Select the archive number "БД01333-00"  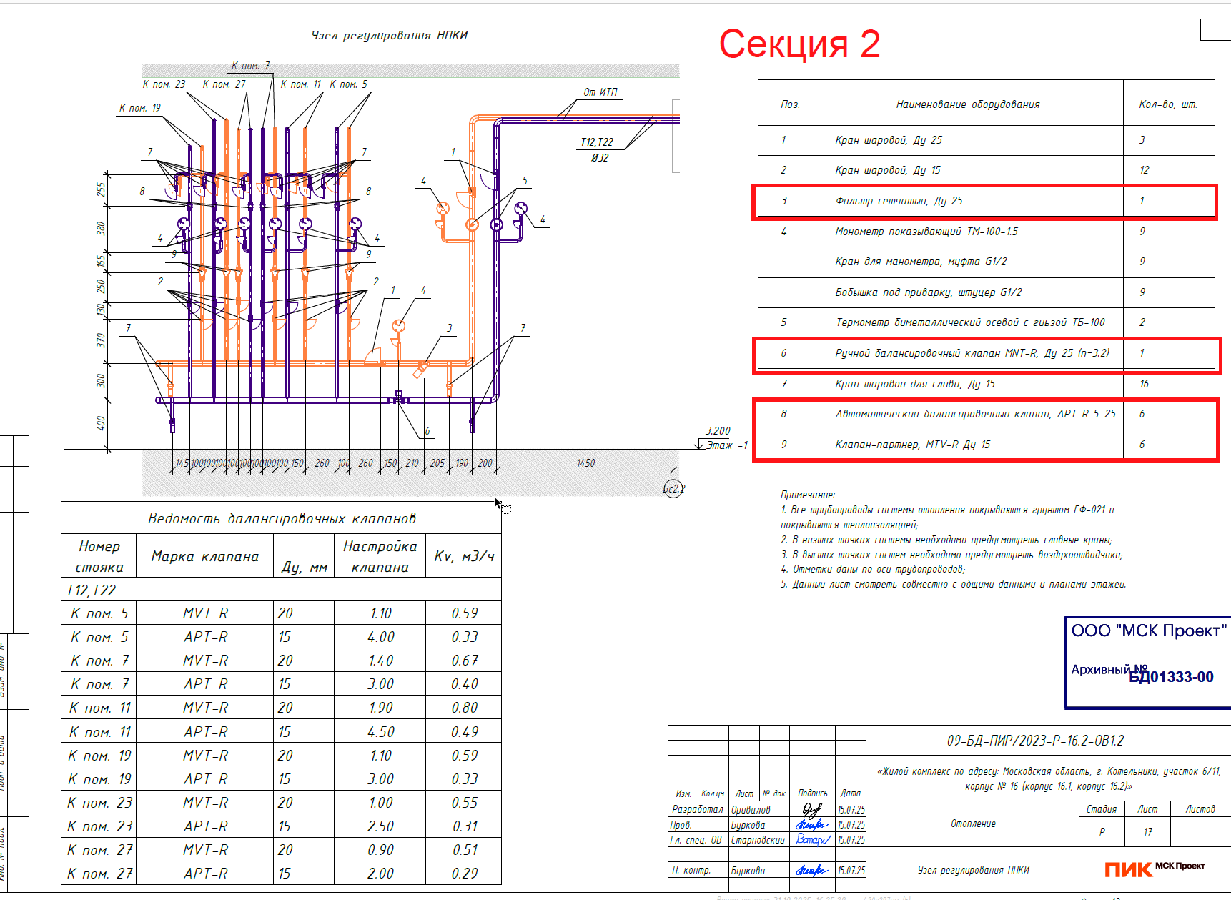1171,677
